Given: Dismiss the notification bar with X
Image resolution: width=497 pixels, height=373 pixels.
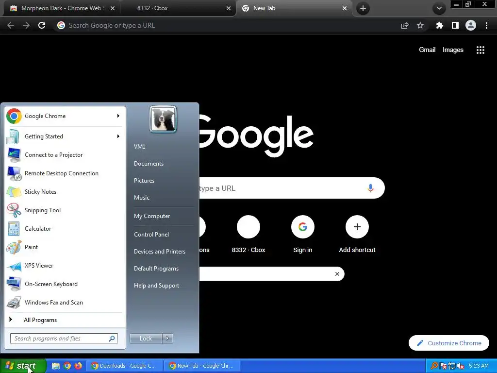Looking at the screenshot, I should pyautogui.click(x=337, y=274).
